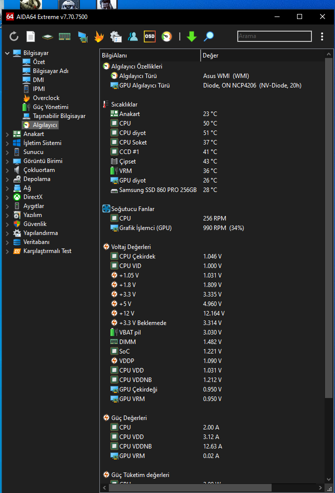The width and height of the screenshot is (335, 493).
Task: Select Bilgisayar Adı tree item
Action: point(50,71)
